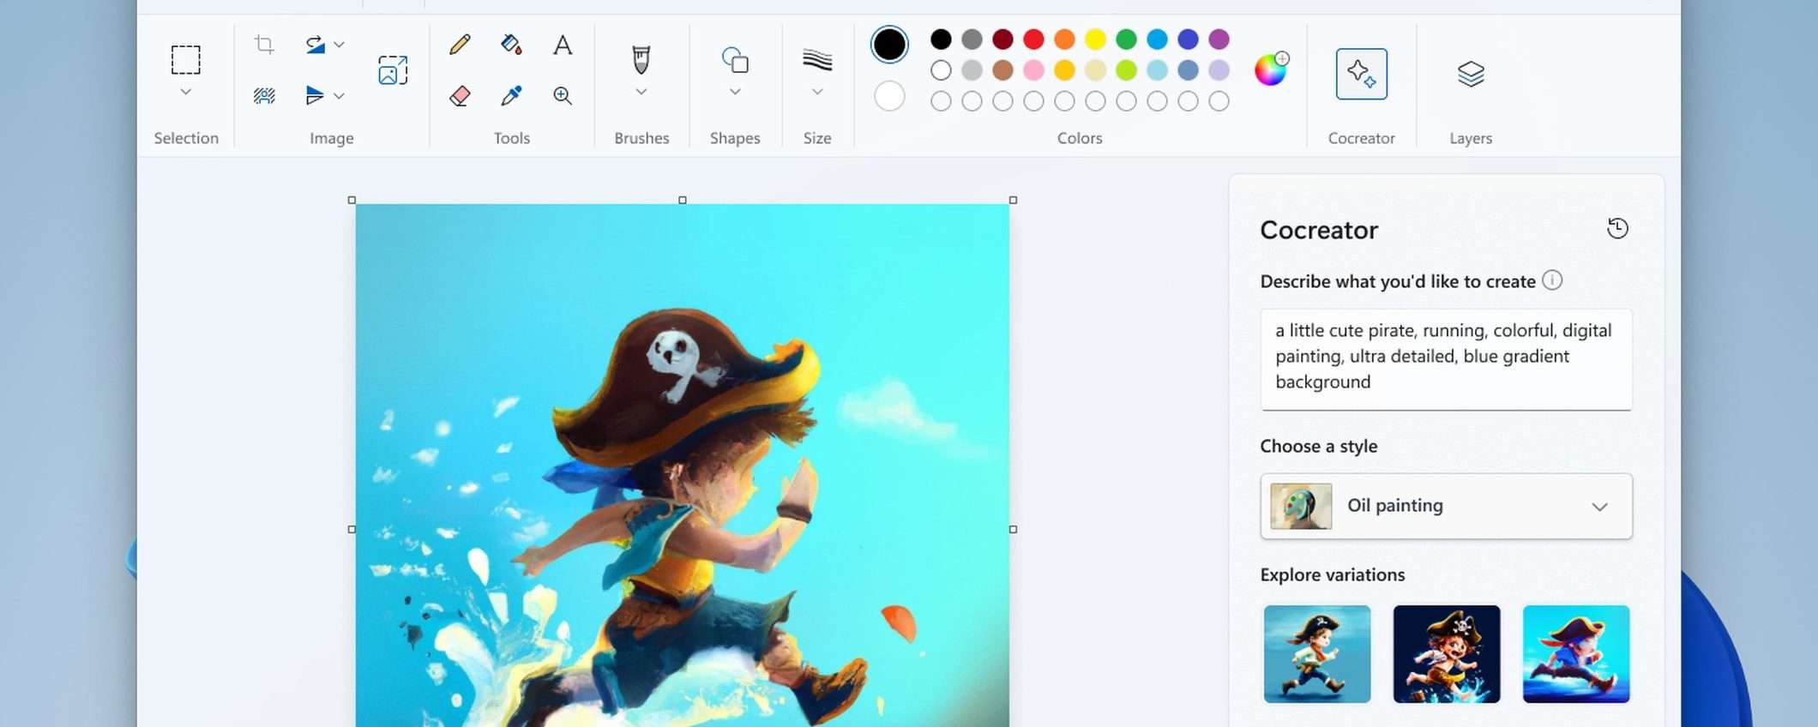The image size is (1818, 727).
Task: Toggle the Cocreator panel from the toolbar
Action: 1361,74
